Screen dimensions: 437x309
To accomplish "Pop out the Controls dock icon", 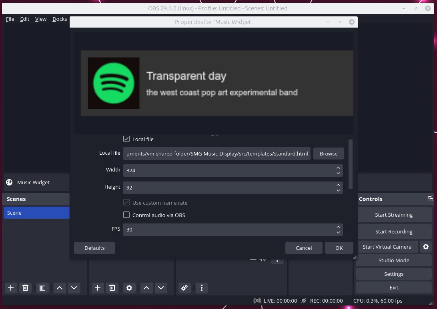I will pos(430,199).
